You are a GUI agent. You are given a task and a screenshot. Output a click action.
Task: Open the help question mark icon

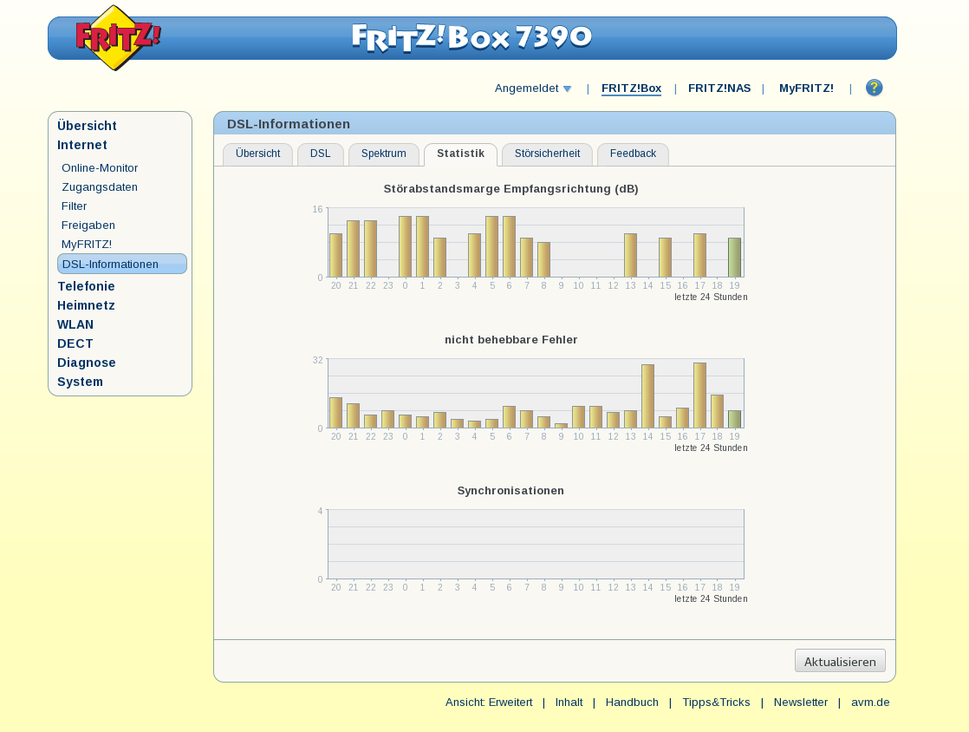874,88
